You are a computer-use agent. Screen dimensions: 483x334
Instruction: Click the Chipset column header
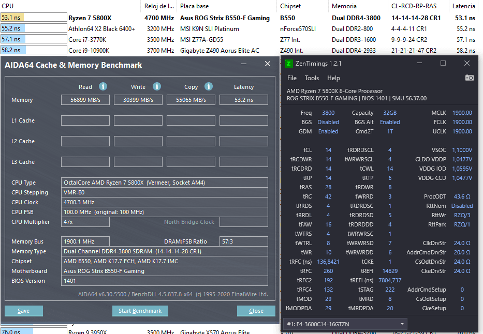[302, 6]
